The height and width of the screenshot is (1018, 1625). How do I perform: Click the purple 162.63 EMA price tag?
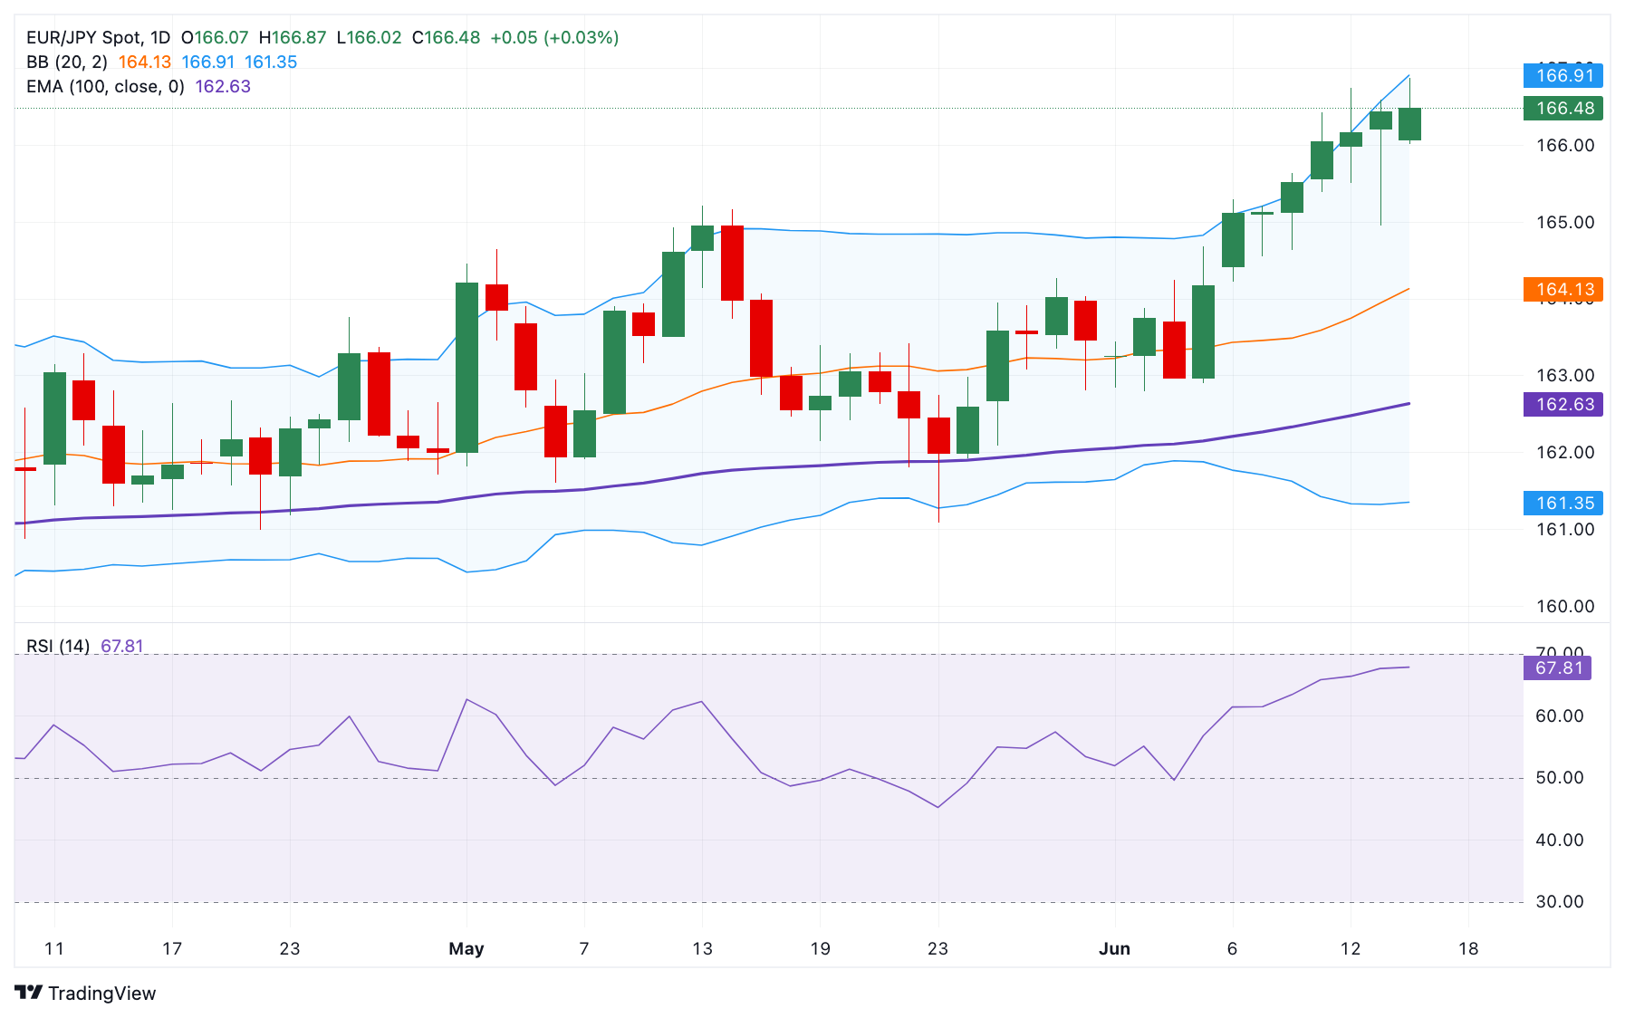coord(1563,404)
